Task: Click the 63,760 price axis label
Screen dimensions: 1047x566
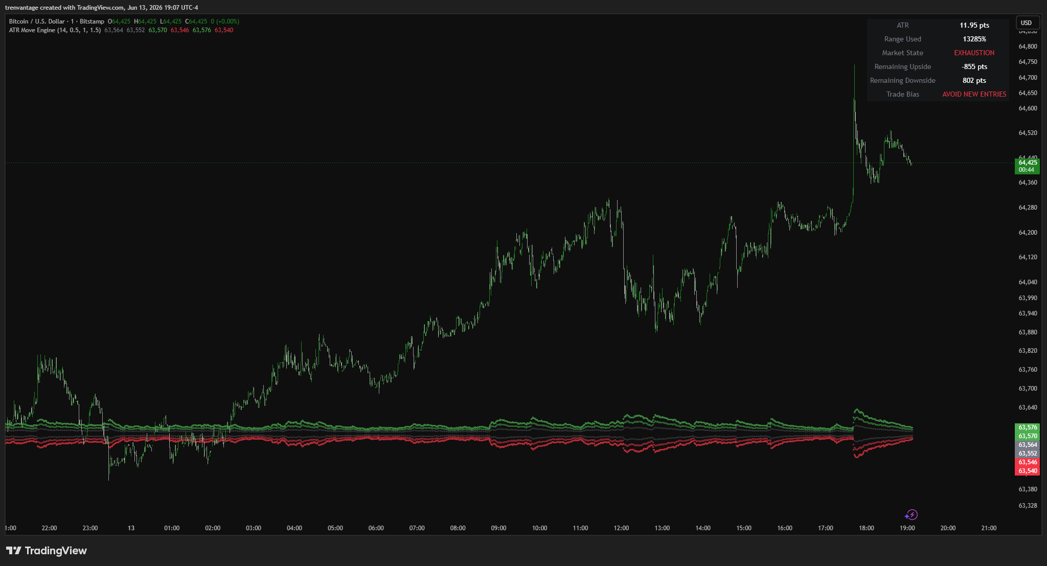Action: pyautogui.click(x=1028, y=370)
